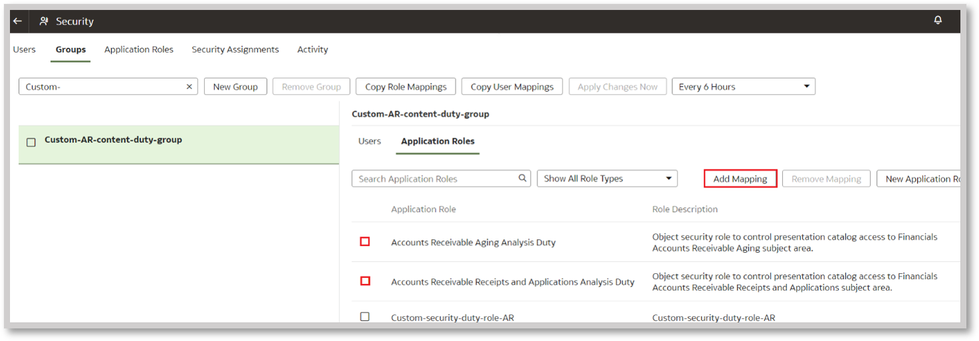Tick the Custom-security-duty-role-AR checkbox
The width and height of the screenshot is (979, 341).
pyautogui.click(x=364, y=317)
